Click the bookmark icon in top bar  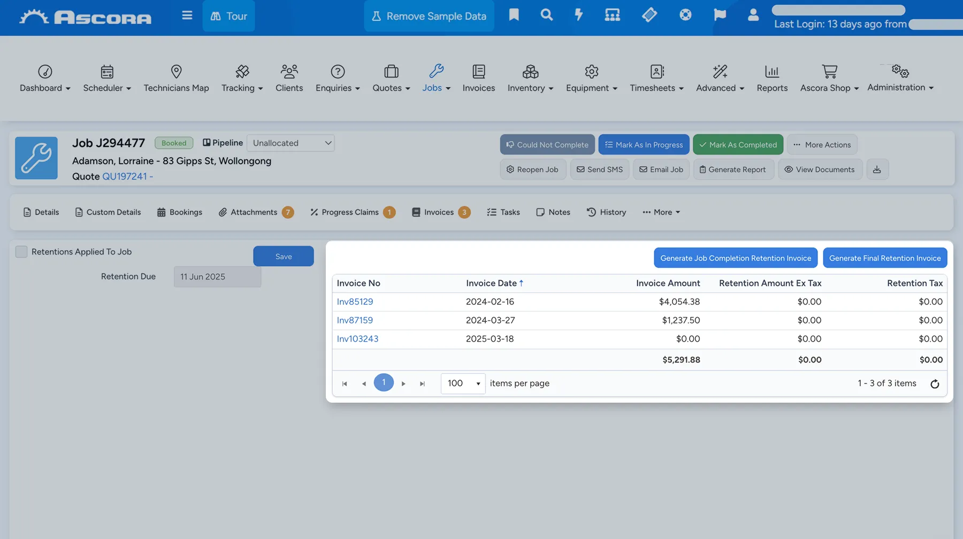click(x=514, y=15)
